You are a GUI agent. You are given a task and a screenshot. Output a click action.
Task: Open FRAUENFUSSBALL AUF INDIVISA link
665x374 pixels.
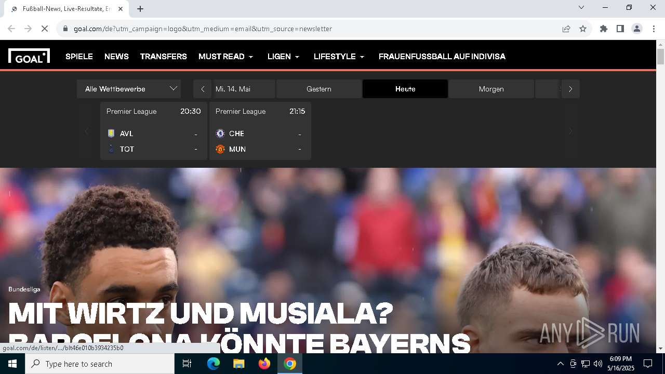tap(442, 56)
